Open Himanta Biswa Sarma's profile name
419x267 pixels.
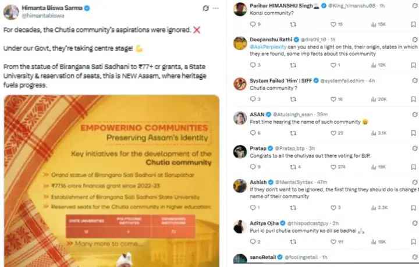[52, 8]
